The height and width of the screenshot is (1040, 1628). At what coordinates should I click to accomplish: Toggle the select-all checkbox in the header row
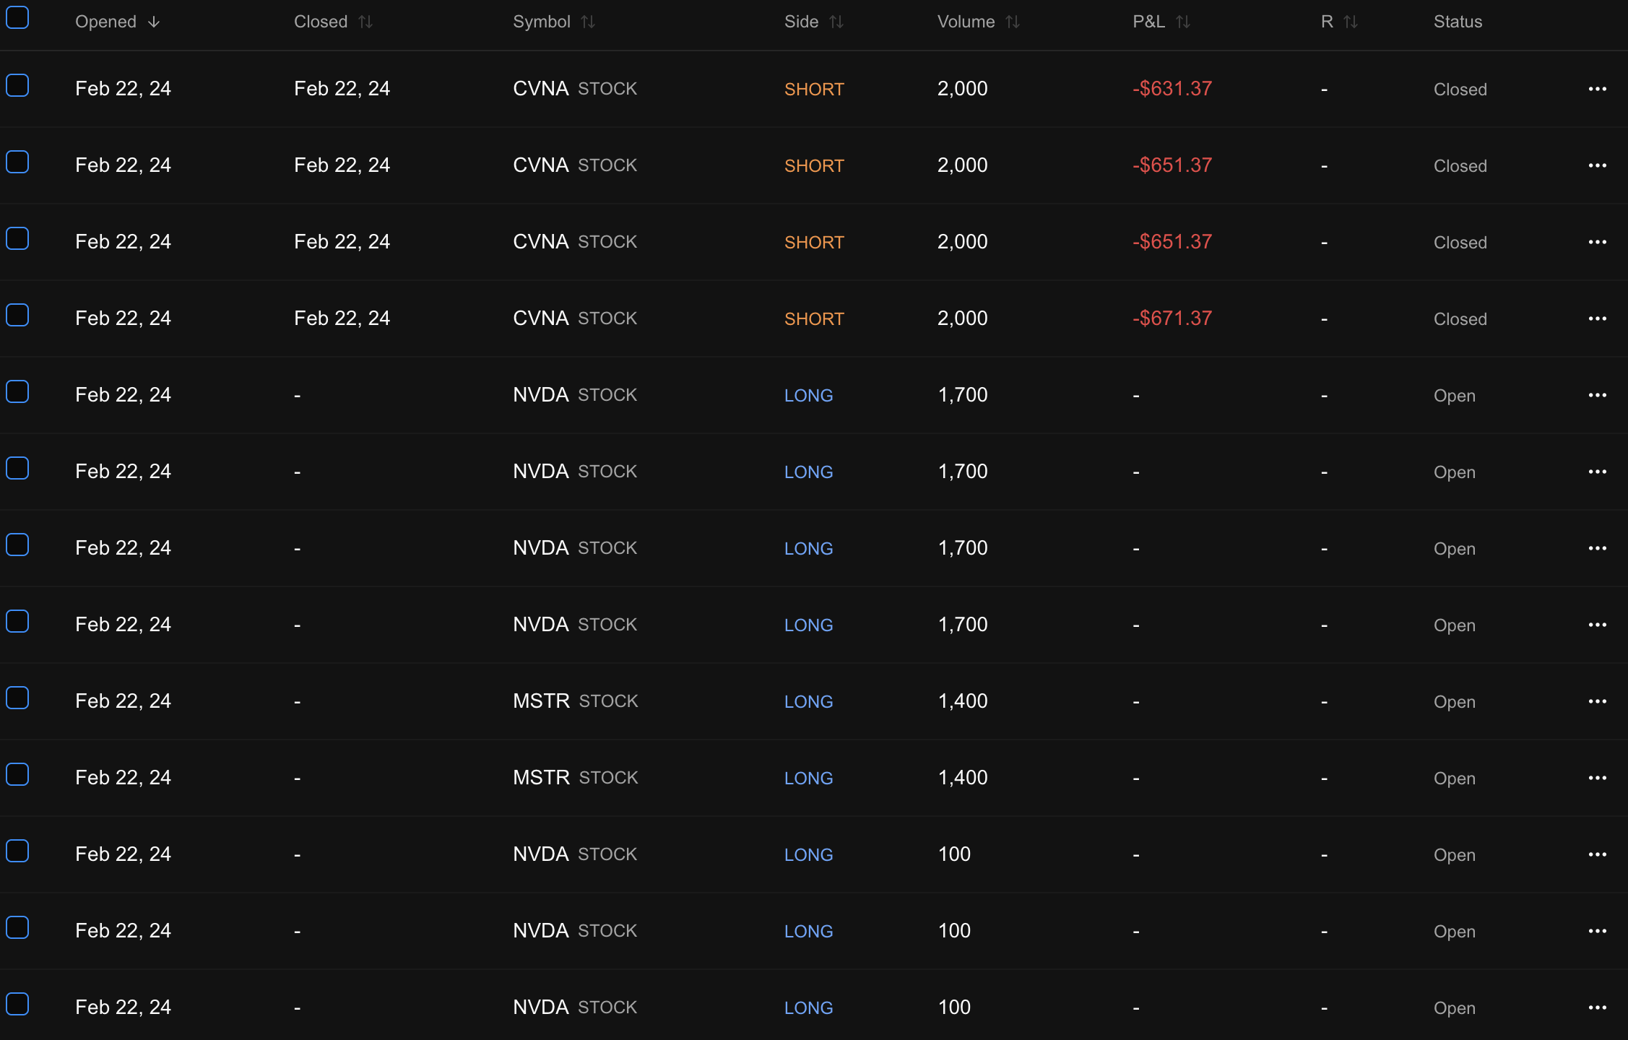click(x=17, y=17)
